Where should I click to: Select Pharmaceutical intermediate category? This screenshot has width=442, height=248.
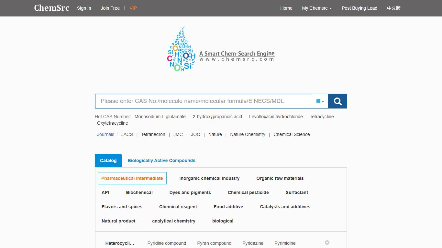click(x=132, y=178)
